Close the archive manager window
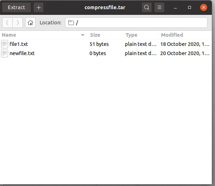The width and height of the screenshot is (215, 186). tap(203, 7)
